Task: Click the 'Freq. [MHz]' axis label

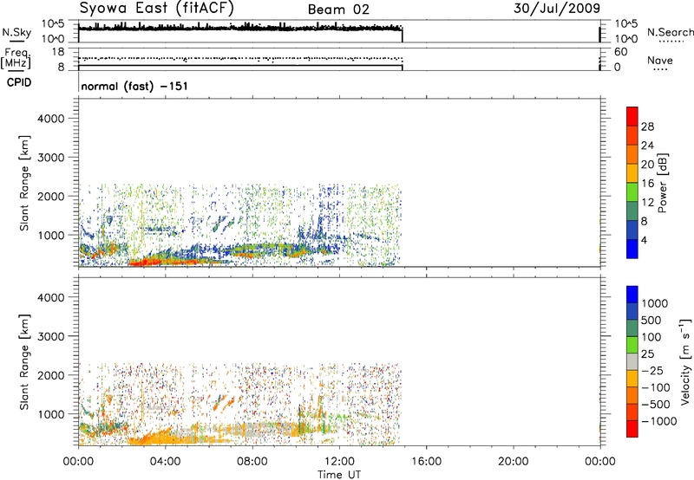Action: click(x=16, y=58)
